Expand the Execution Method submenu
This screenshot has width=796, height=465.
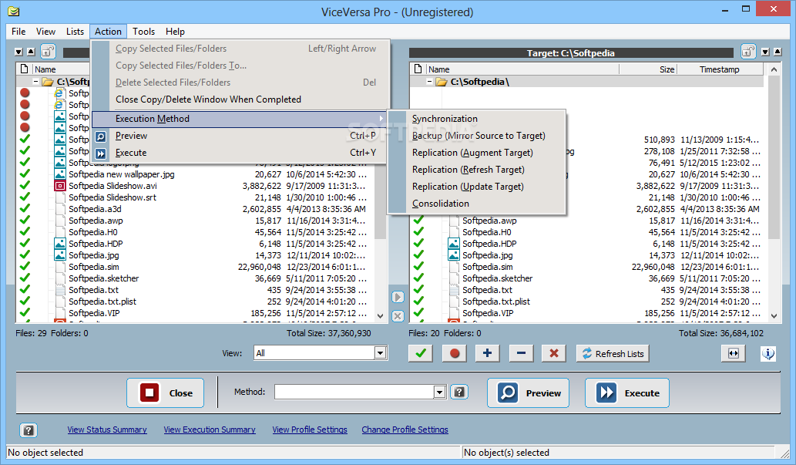pos(239,119)
